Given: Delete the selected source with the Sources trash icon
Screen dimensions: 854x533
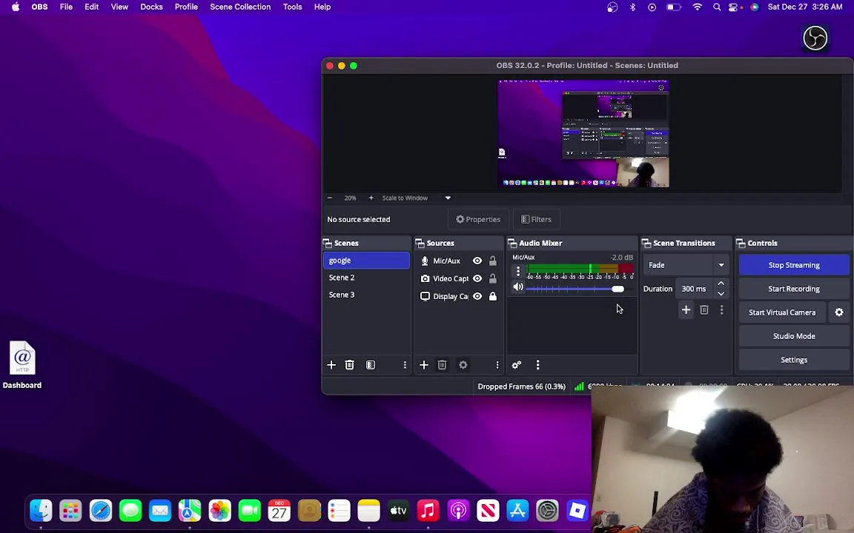Looking at the screenshot, I should coord(443,365).
